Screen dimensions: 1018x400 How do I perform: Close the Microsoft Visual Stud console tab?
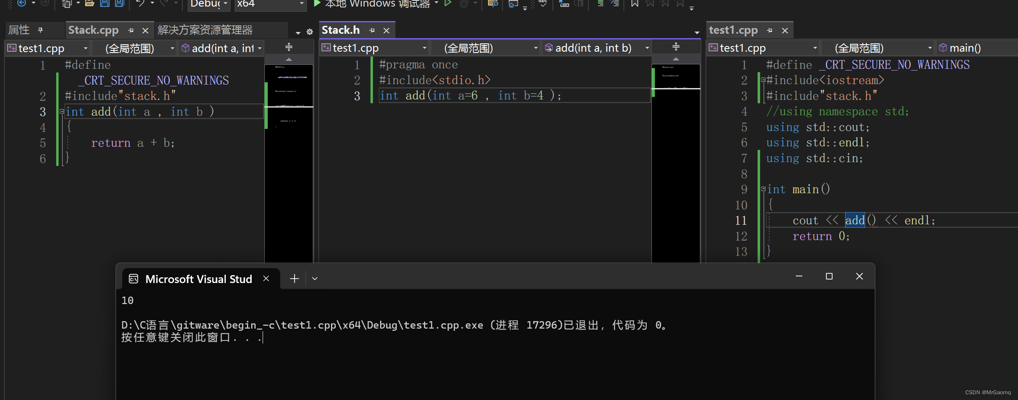pos(266,279)
